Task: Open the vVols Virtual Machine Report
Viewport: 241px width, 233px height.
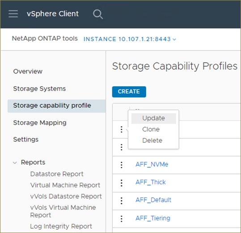Action: [x=63, y=212]
